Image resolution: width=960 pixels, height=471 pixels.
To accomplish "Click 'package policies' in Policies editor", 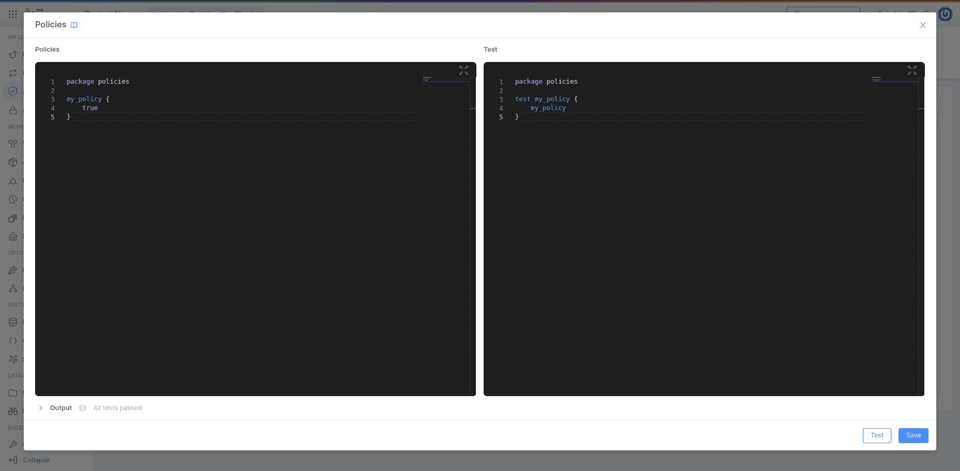I will (x=98, y=82).
